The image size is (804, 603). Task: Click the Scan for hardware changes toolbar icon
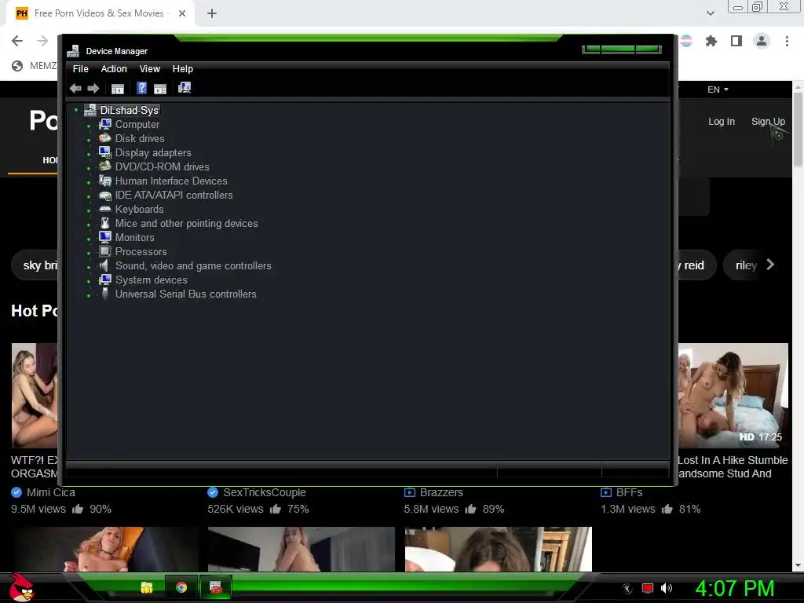point(184,88)
